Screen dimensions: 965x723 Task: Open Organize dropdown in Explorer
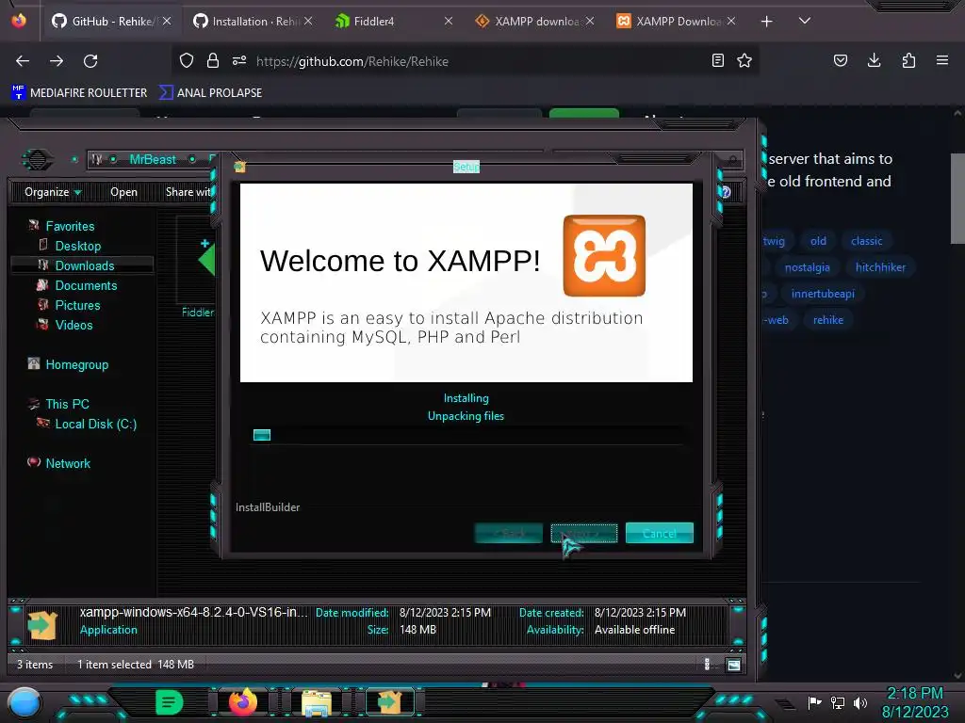[53, 192]
